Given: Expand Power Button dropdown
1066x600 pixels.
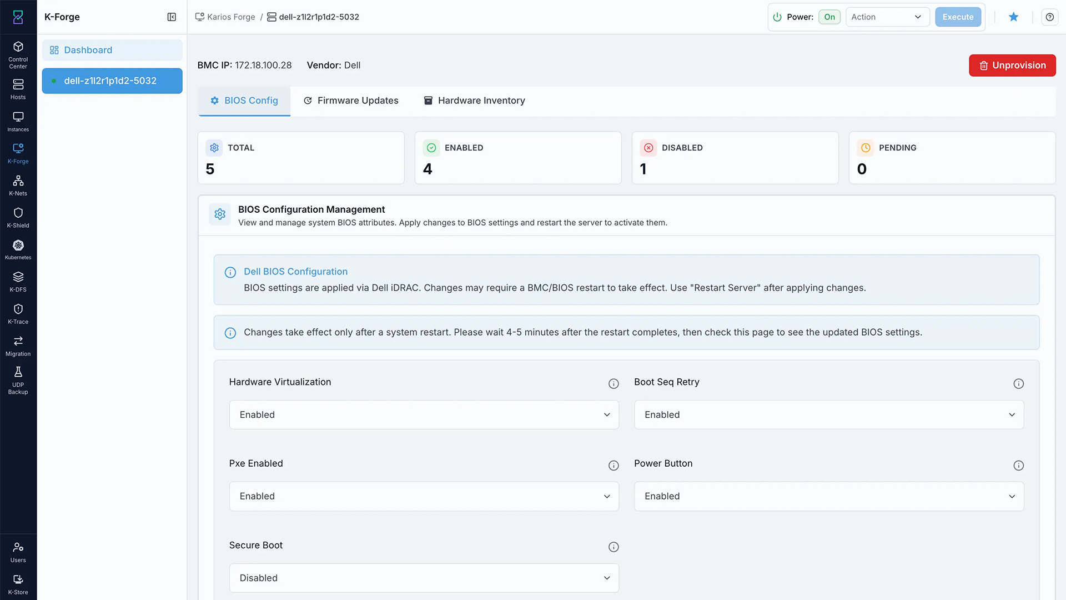Looking at the screenshot, I should [829, 497].
